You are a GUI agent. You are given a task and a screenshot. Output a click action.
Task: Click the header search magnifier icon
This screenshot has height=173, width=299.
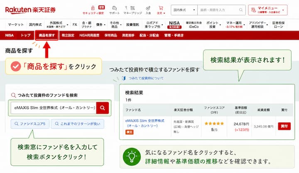[x=241, y=10]
